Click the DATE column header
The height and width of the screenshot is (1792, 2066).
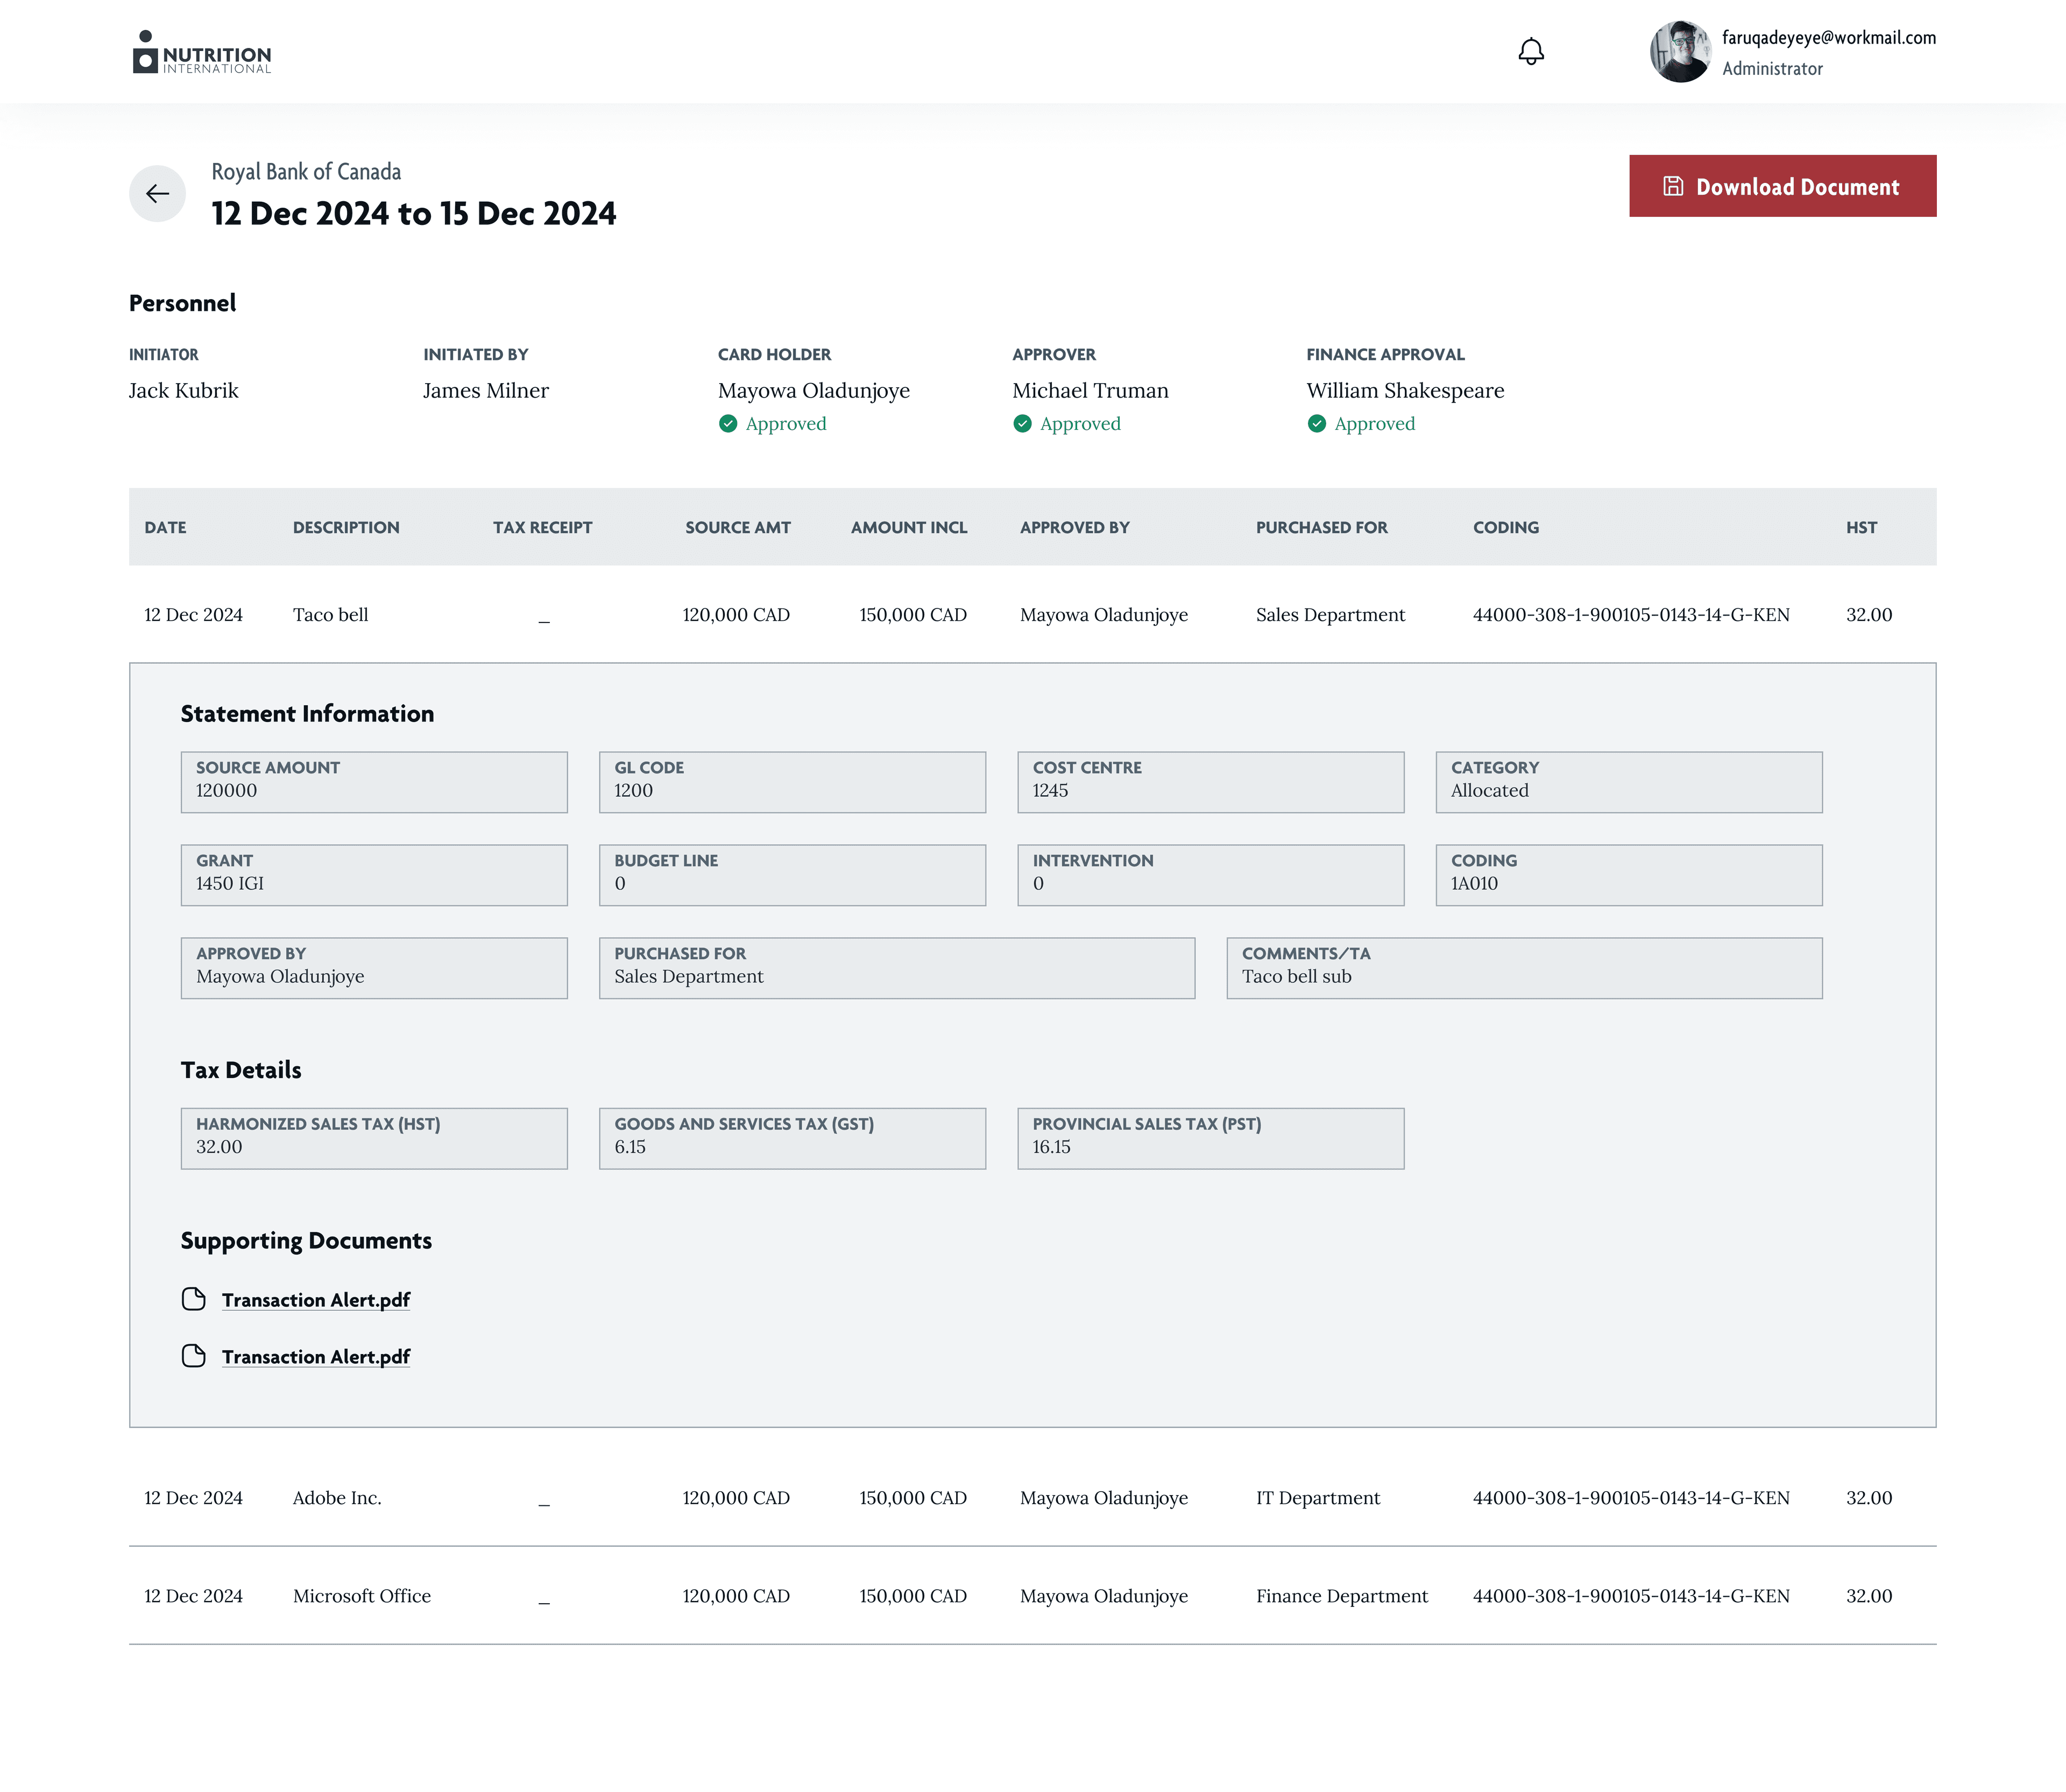[165, 527]
